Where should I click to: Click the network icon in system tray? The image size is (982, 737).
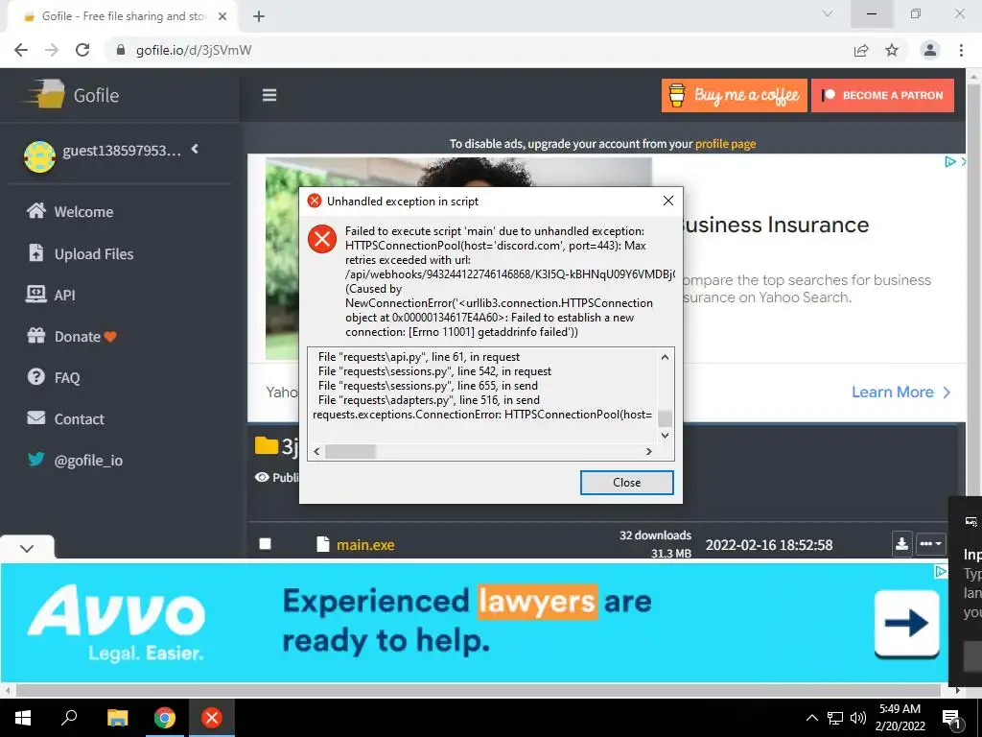coord(835,718)
